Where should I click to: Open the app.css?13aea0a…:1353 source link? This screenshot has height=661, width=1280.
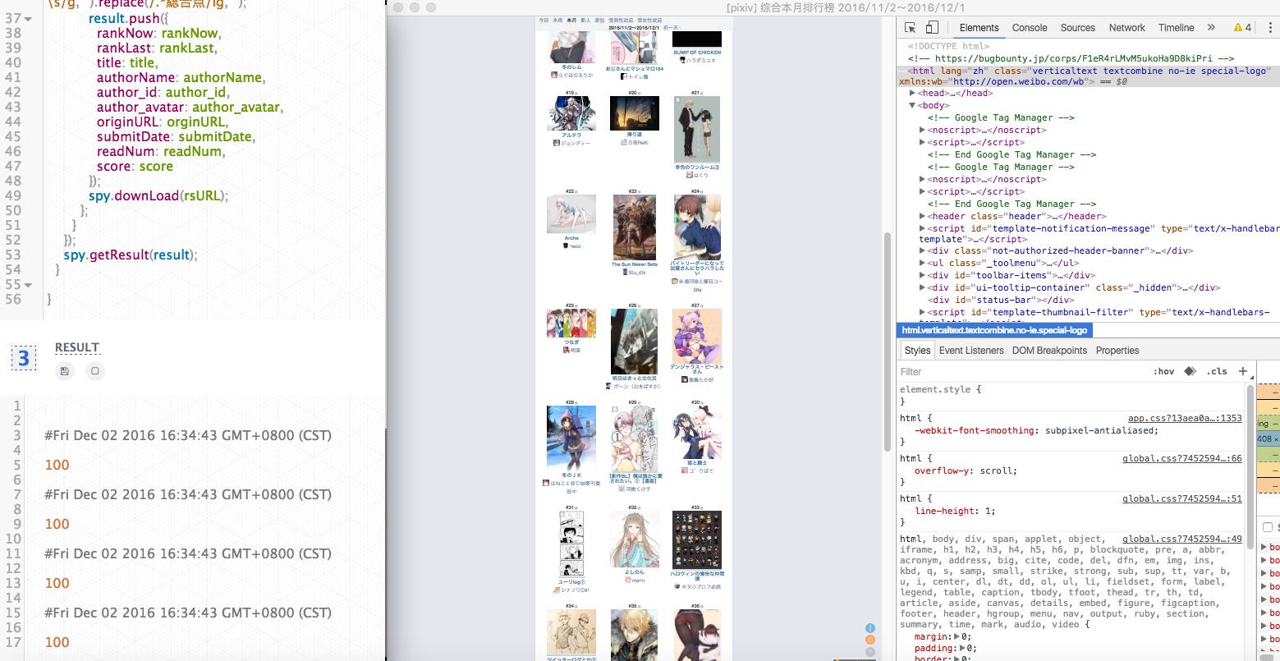tap(1185, 418)
